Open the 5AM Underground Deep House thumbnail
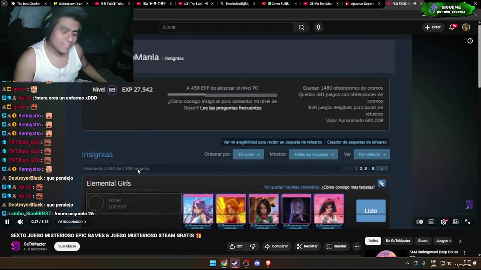Screen dimensions: 481x270 pyautogui.click(x=386, y=253)
